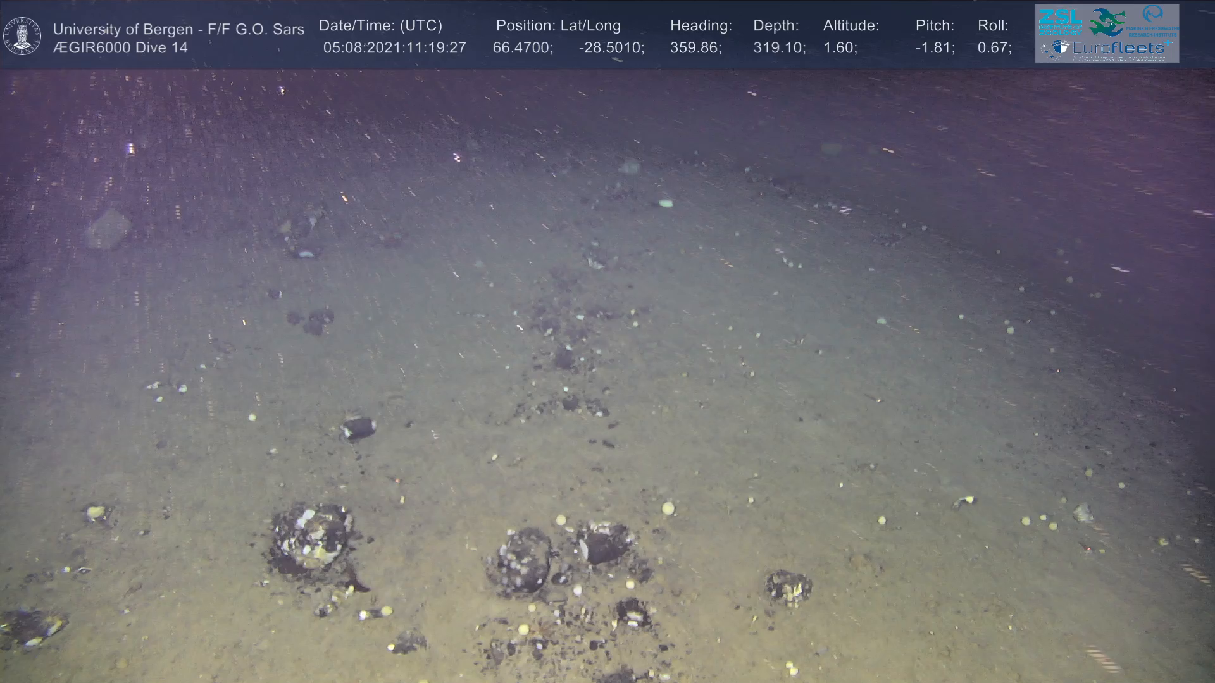Click the latitude value 66.4700

(522, 47)
